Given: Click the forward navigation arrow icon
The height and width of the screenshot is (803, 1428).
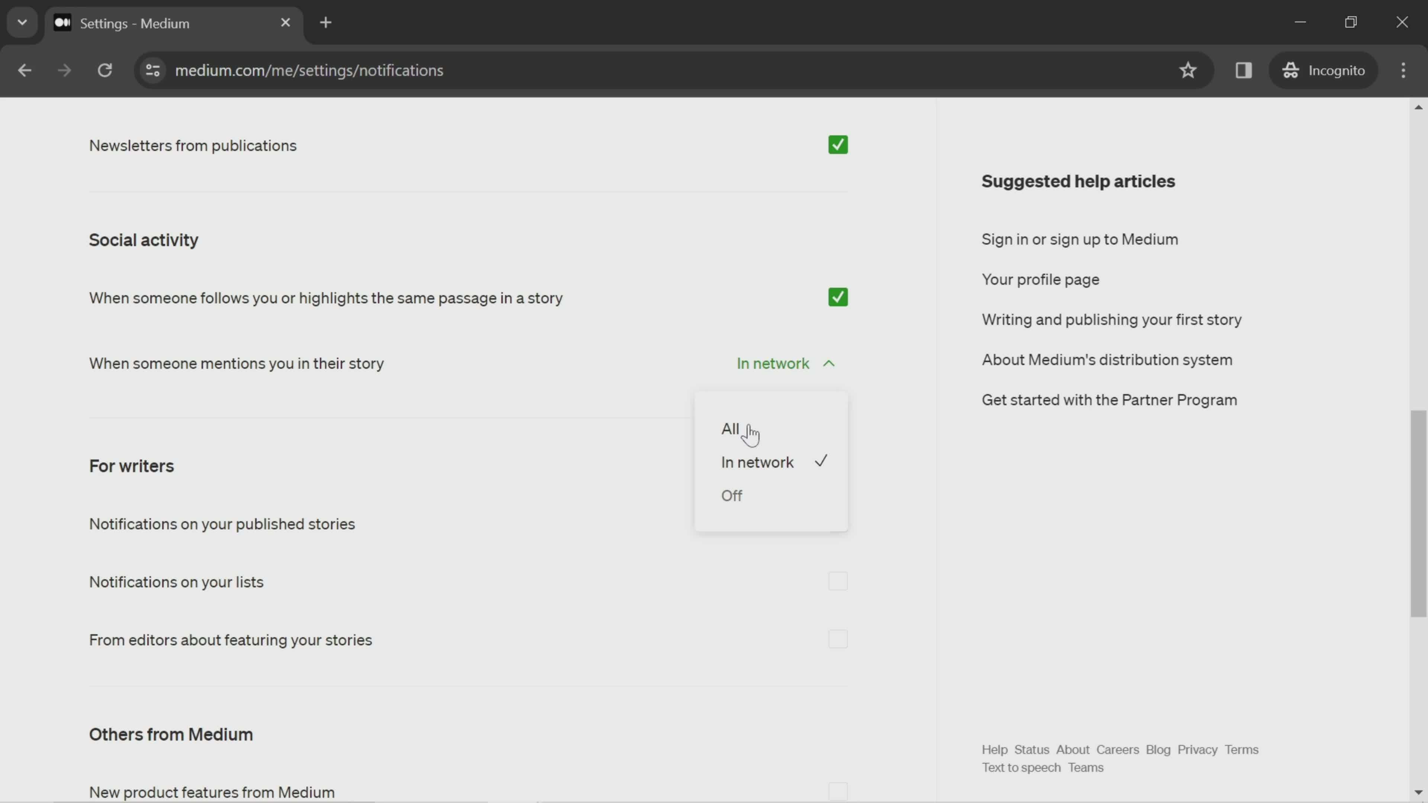Looking at the screenshot, I should click(x=64, y=70).
